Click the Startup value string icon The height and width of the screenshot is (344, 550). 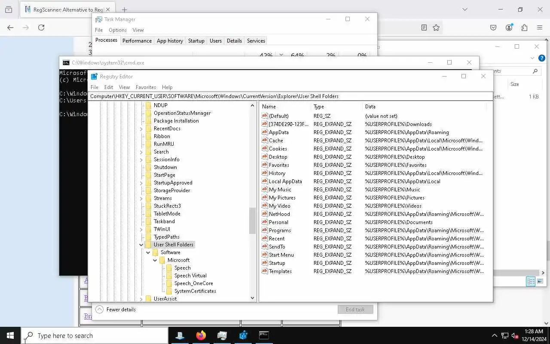[265, 263]
